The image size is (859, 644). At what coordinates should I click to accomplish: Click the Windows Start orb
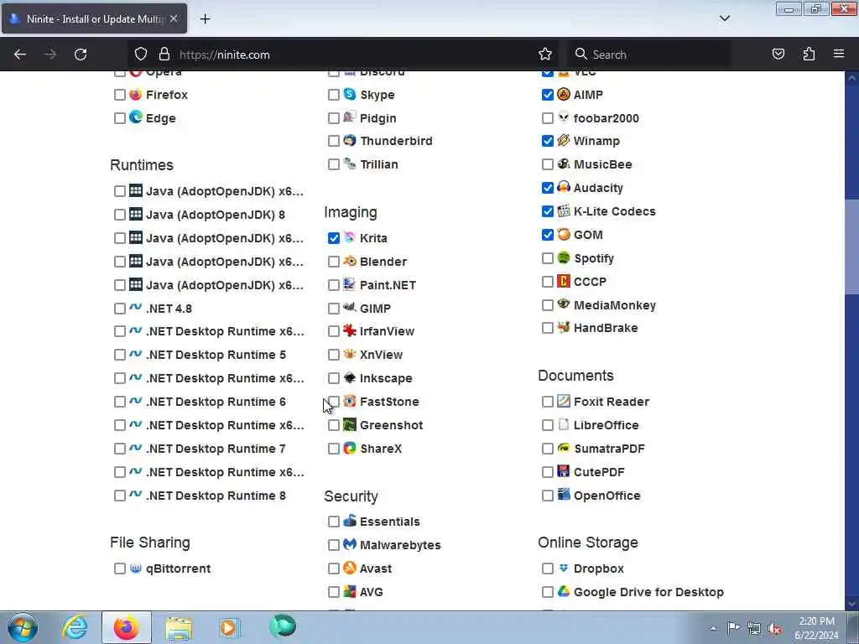tap(23, 627)
